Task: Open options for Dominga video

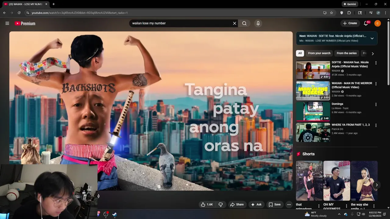Action: [x=376, y=104]
